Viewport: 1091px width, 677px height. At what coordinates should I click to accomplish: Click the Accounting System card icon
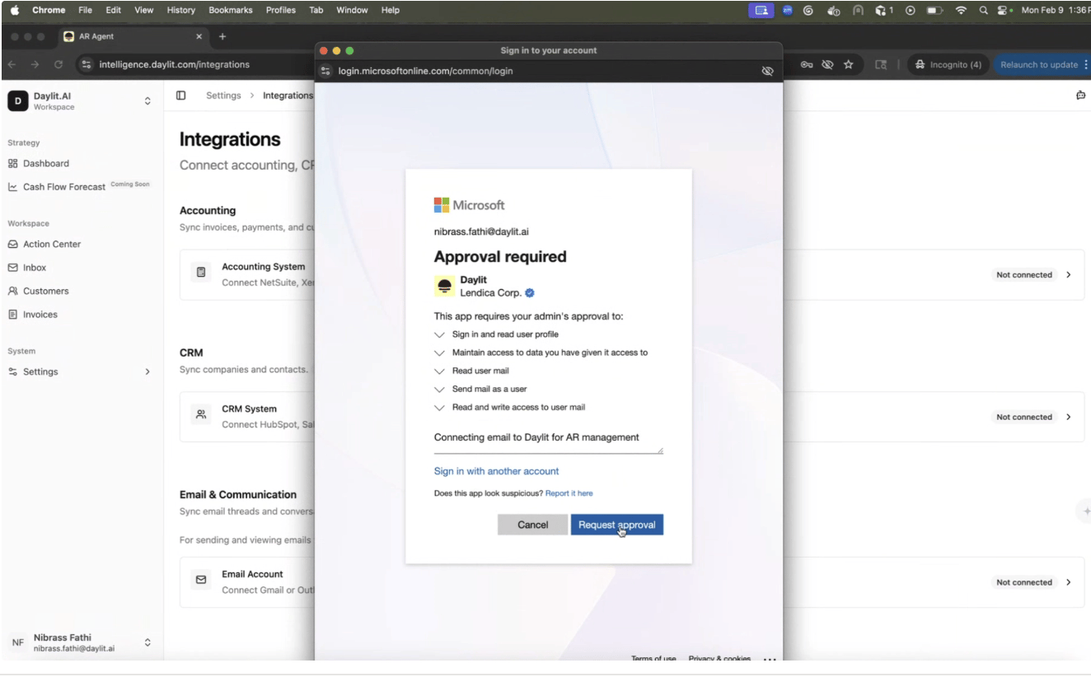tap(201, 272)
